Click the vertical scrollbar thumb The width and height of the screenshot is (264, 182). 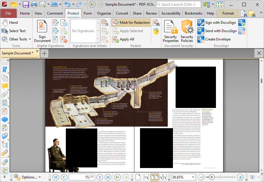click(x=261, y=81)
